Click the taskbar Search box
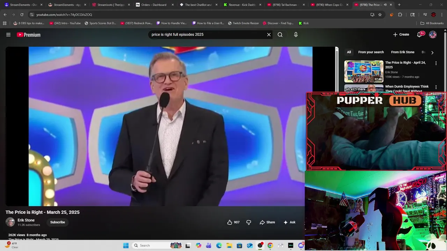The image size is (447, 251). (x=157, y=245)
